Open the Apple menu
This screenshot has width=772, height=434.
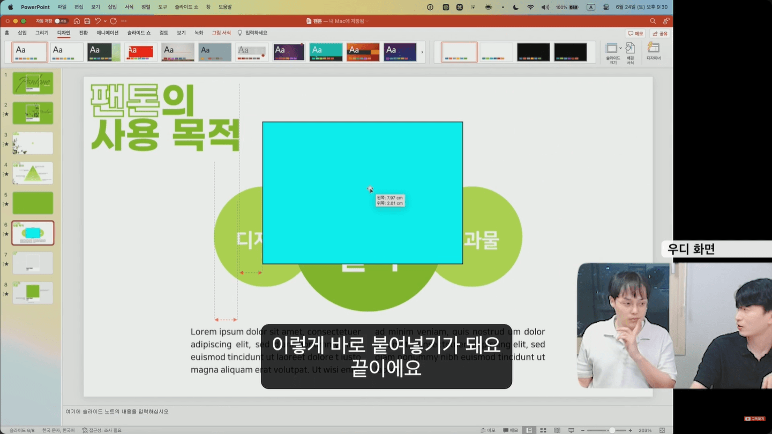[10, 7]
